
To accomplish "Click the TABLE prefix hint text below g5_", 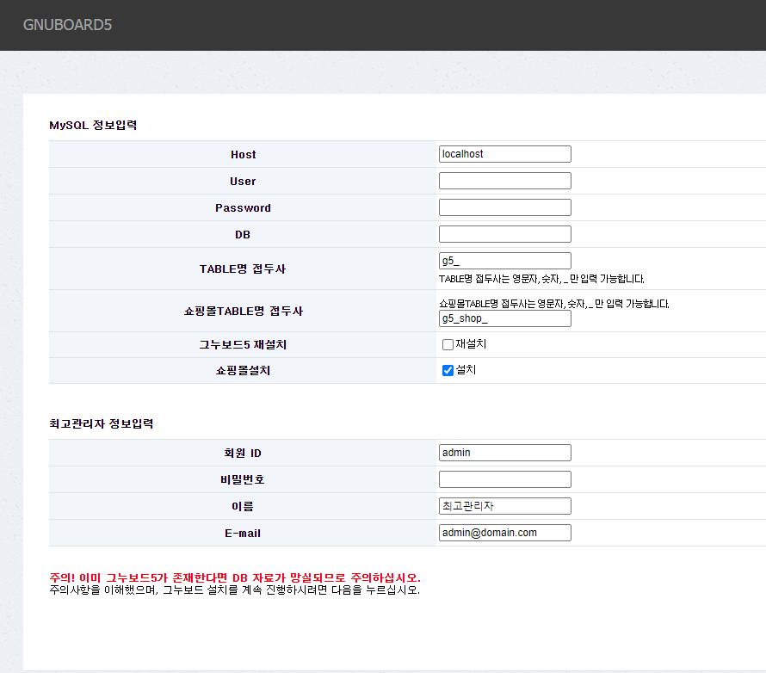I will (x=541, y=279).
